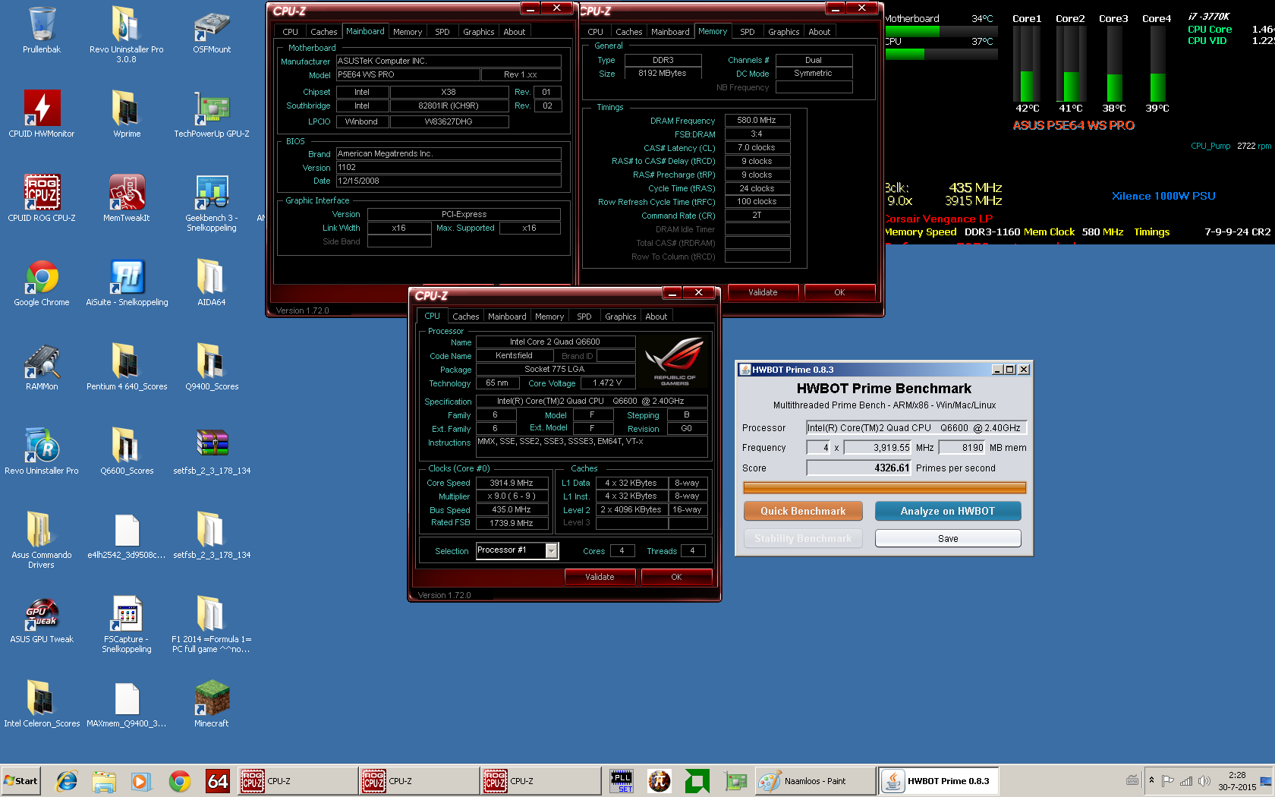This screenshot has width=1275, height=797.
Task: Click the system clock in the tray
Action: point(1236,781)
